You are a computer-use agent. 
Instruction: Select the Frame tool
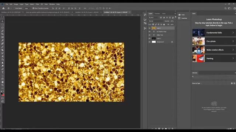pyautogui.click(x=3, y=37)
